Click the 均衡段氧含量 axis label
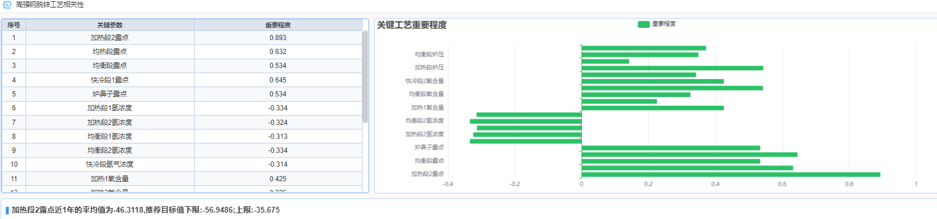Screen dimensions: 937x219 click(426, 94)
